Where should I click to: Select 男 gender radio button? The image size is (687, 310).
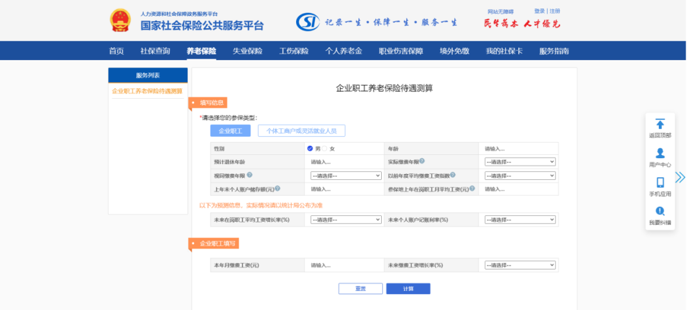(x=310, y=148)
